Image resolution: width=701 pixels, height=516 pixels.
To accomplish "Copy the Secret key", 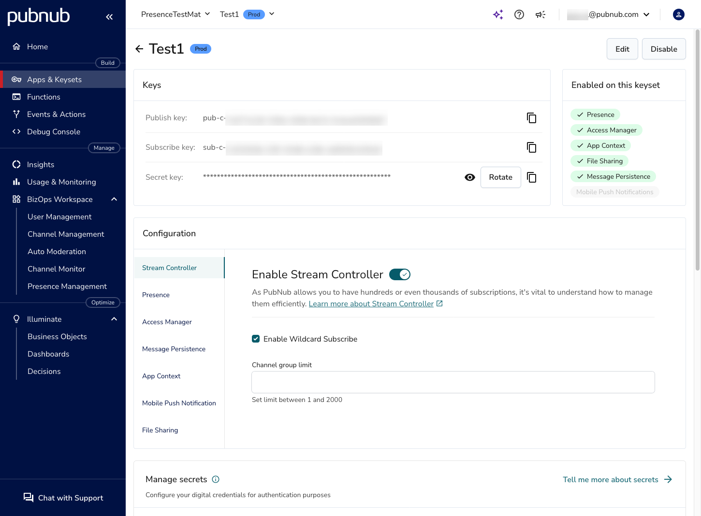I will [532, 177].
